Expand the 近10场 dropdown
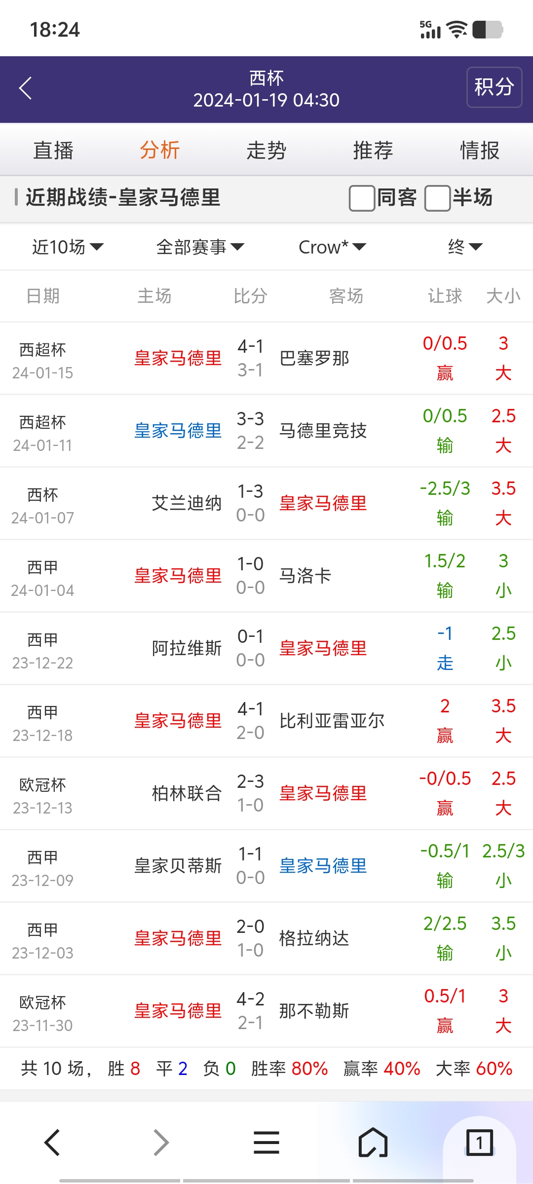 tap(68, 247)
